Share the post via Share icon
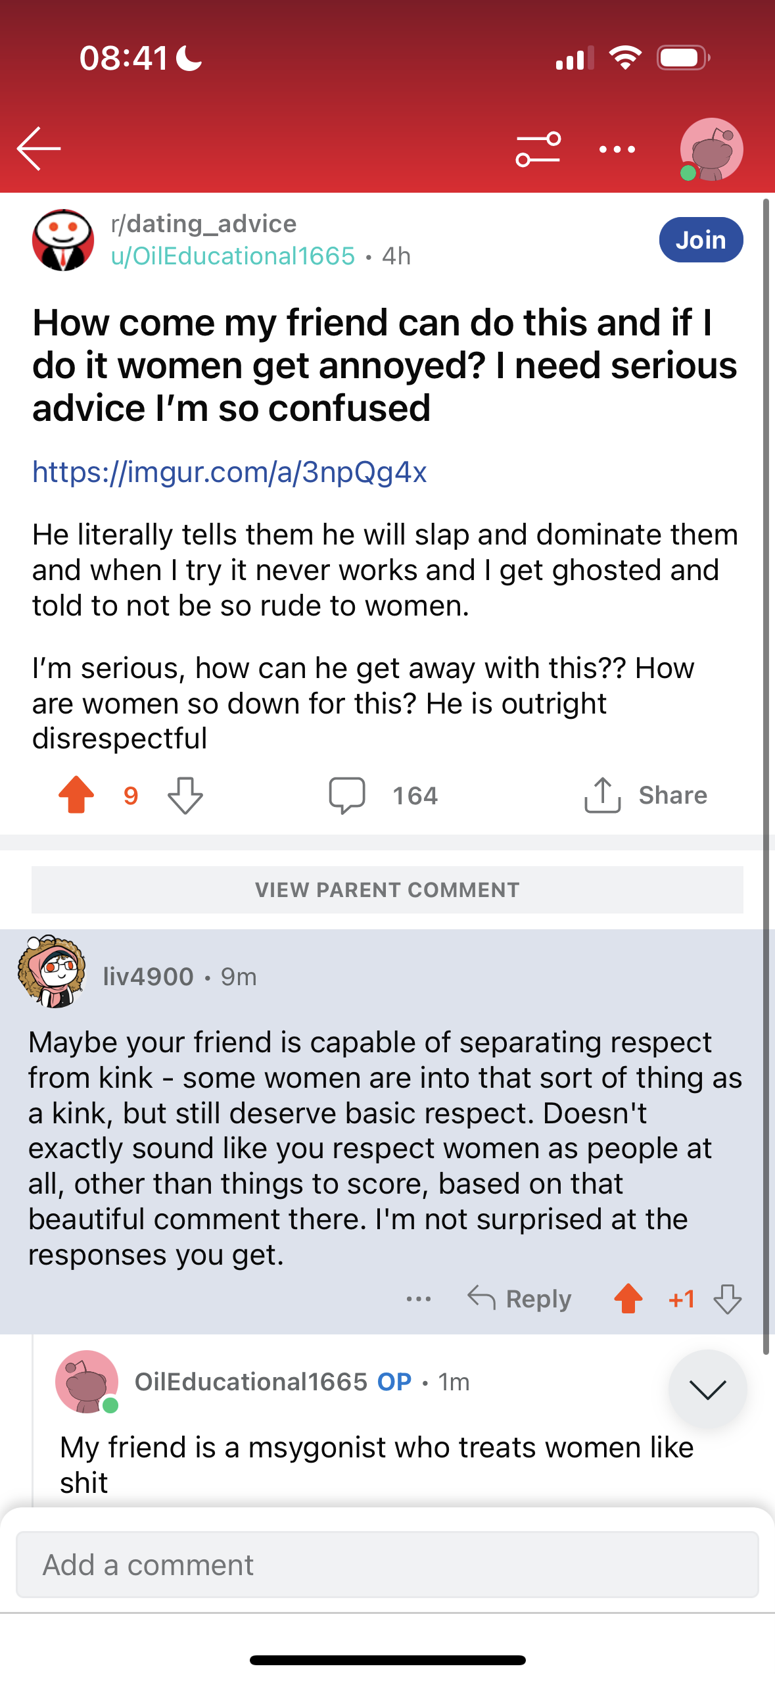 click(645, 795)
